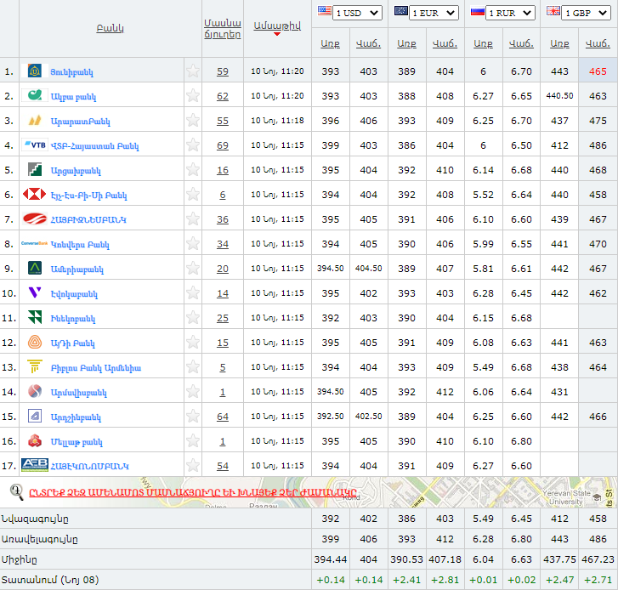
Task: Click the red map banner link text
Action: tap(193, 492)
